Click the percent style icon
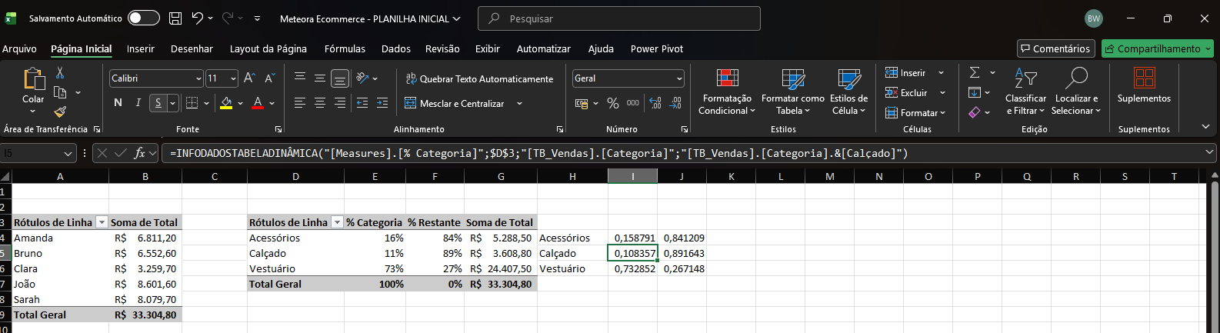 tap(613, 103)
